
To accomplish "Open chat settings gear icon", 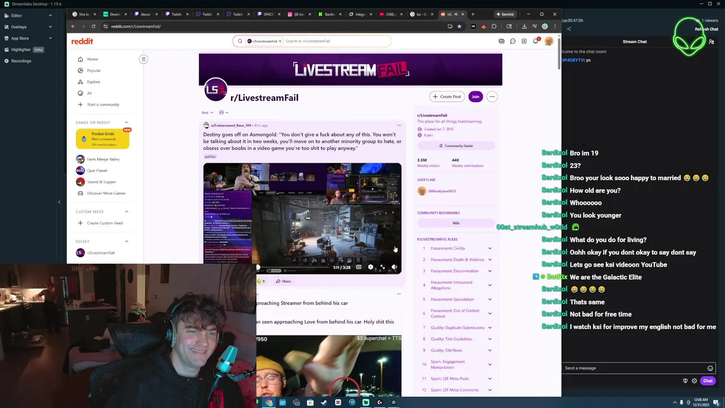I will pos(694,381).
